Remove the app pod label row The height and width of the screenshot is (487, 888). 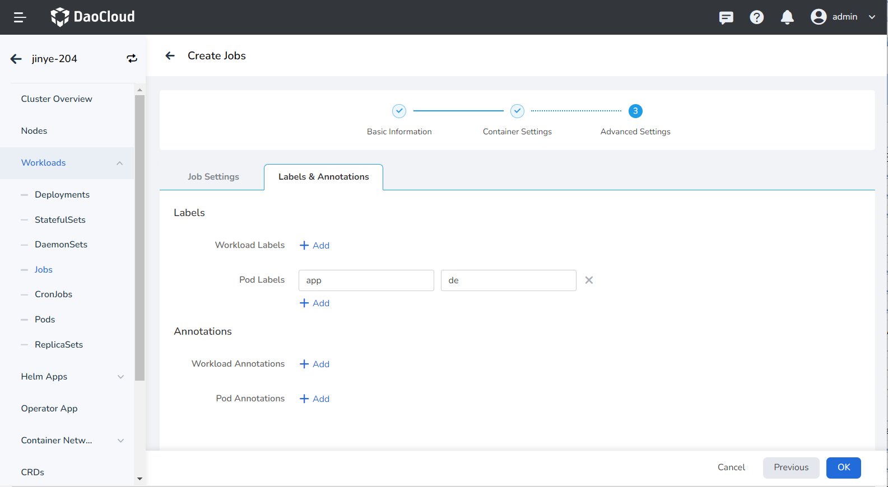click(589, 280)
